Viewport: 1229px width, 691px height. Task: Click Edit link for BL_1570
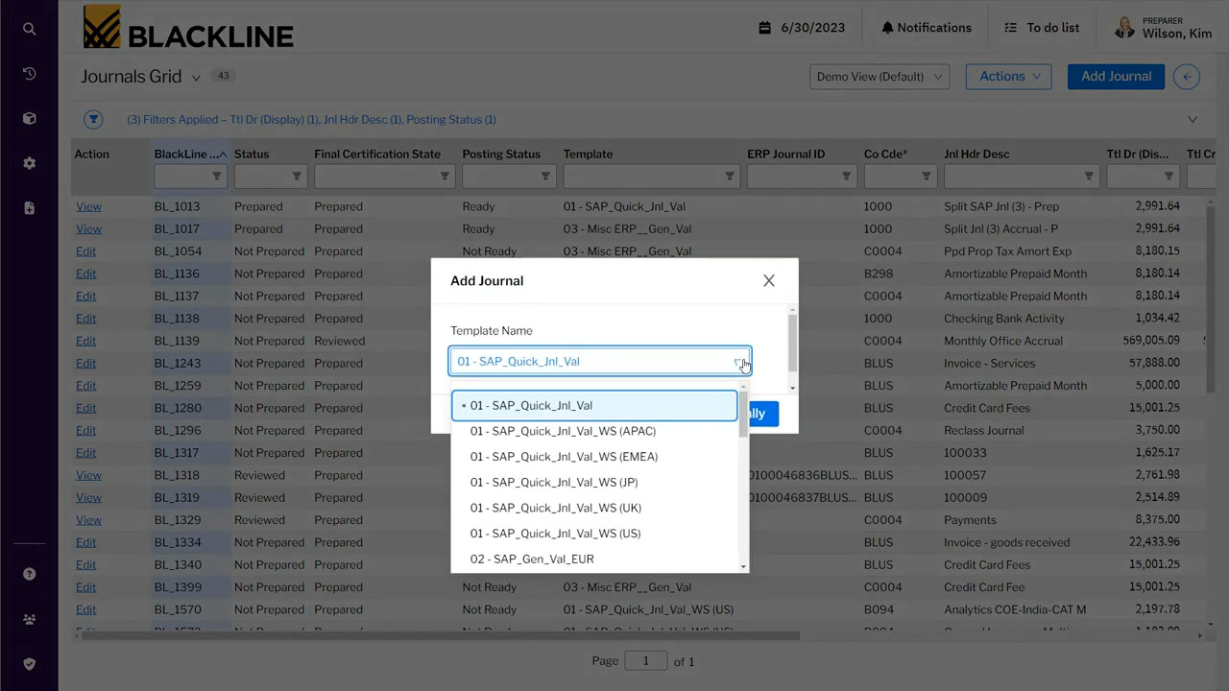pos(86,609)
